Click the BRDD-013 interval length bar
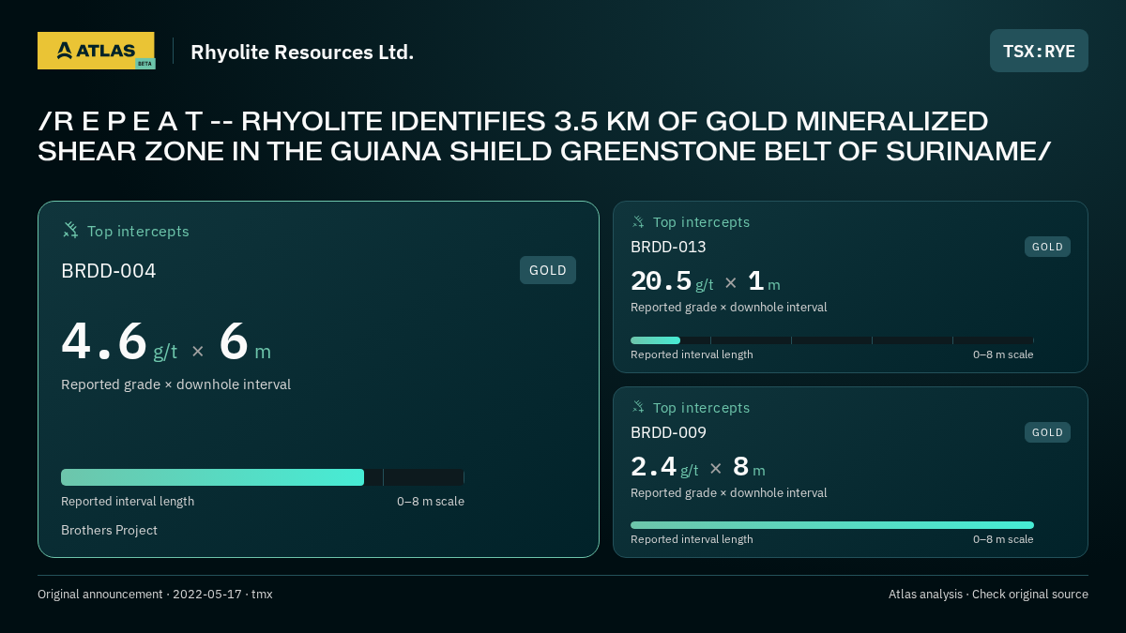Screen dimensions: 1126x633 [832, 340]
